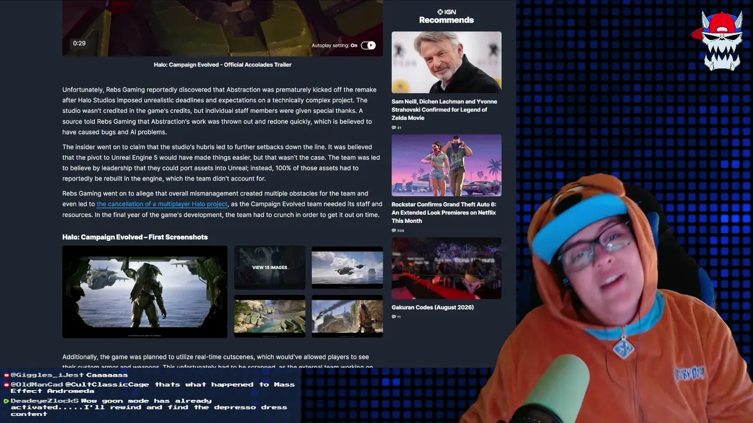Open the Rockstar Grand Theft Auto 6 headline

[x=444, y=213]
